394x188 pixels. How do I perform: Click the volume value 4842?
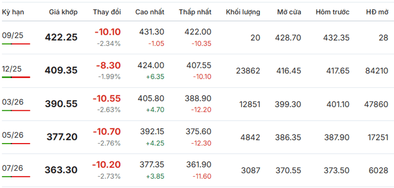click(250, 137)
